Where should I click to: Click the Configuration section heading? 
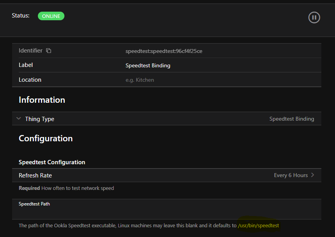coord(46,139)
